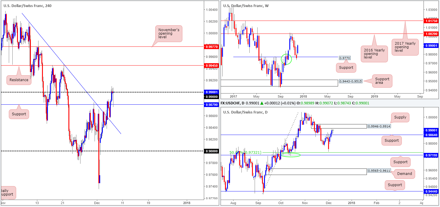Viewport: 440px width, 207px height.
Task: Click the 4H chart title 'U.S. Dollar/Swiss Franc, 240'
Action: (x=27, y=6)
